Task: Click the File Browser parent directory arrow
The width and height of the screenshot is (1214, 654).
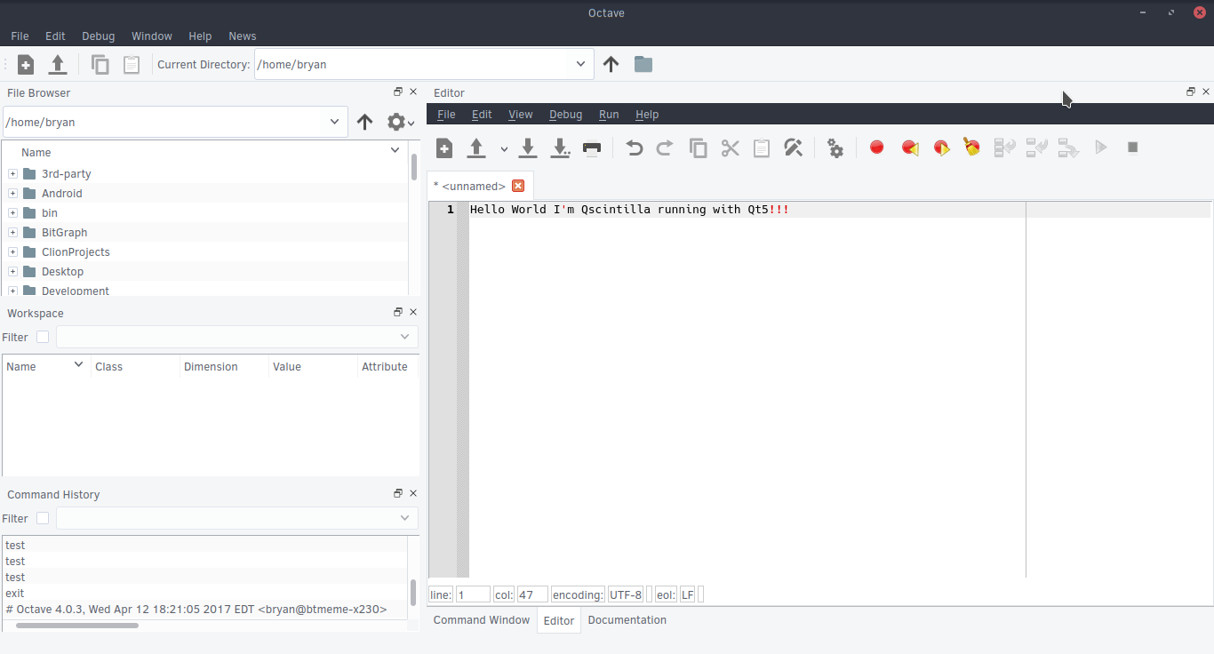Action: click(364, 123)
